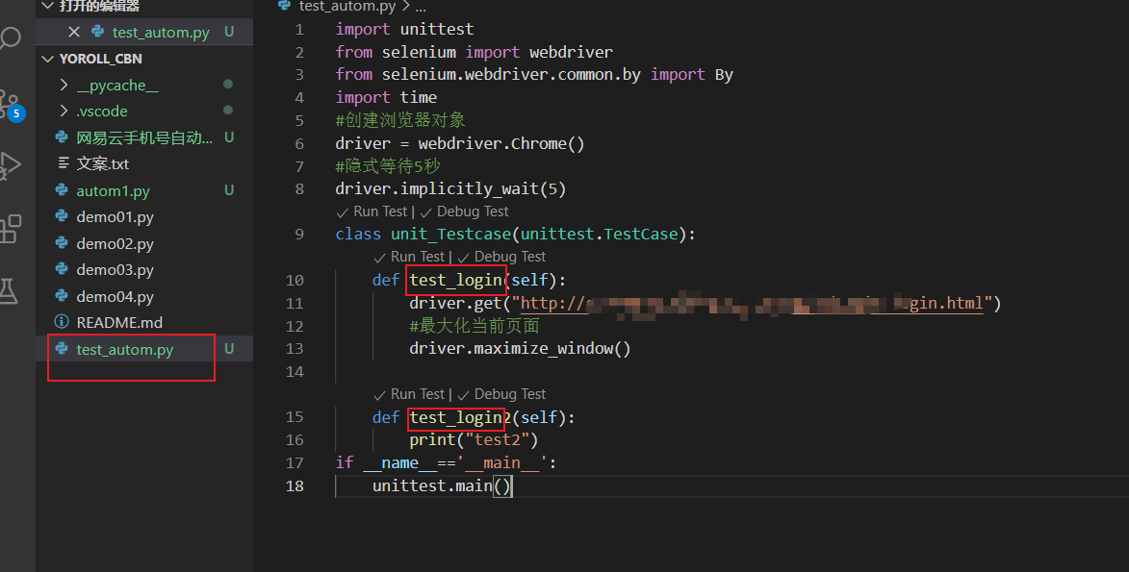Place cursor on 'driver.implicitly_wait(5)' line

(450, 189)
